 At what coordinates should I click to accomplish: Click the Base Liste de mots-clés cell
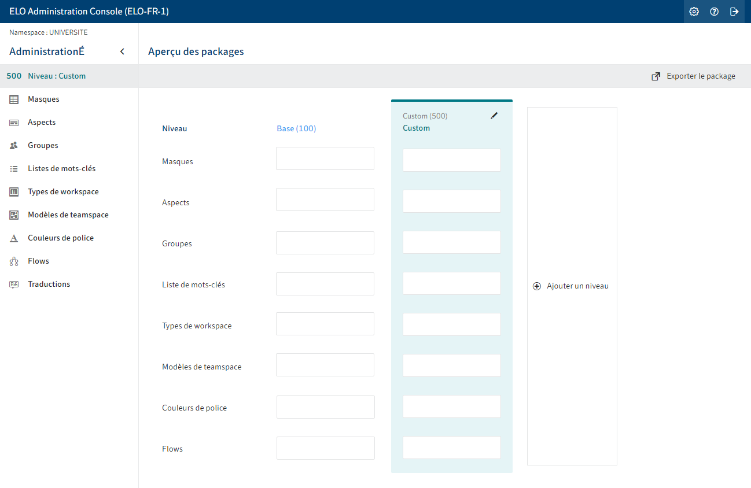pyautogui.click(x=325, y=284)
